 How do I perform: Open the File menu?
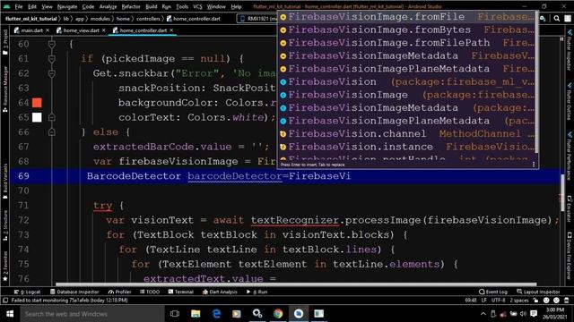(19, 6)
